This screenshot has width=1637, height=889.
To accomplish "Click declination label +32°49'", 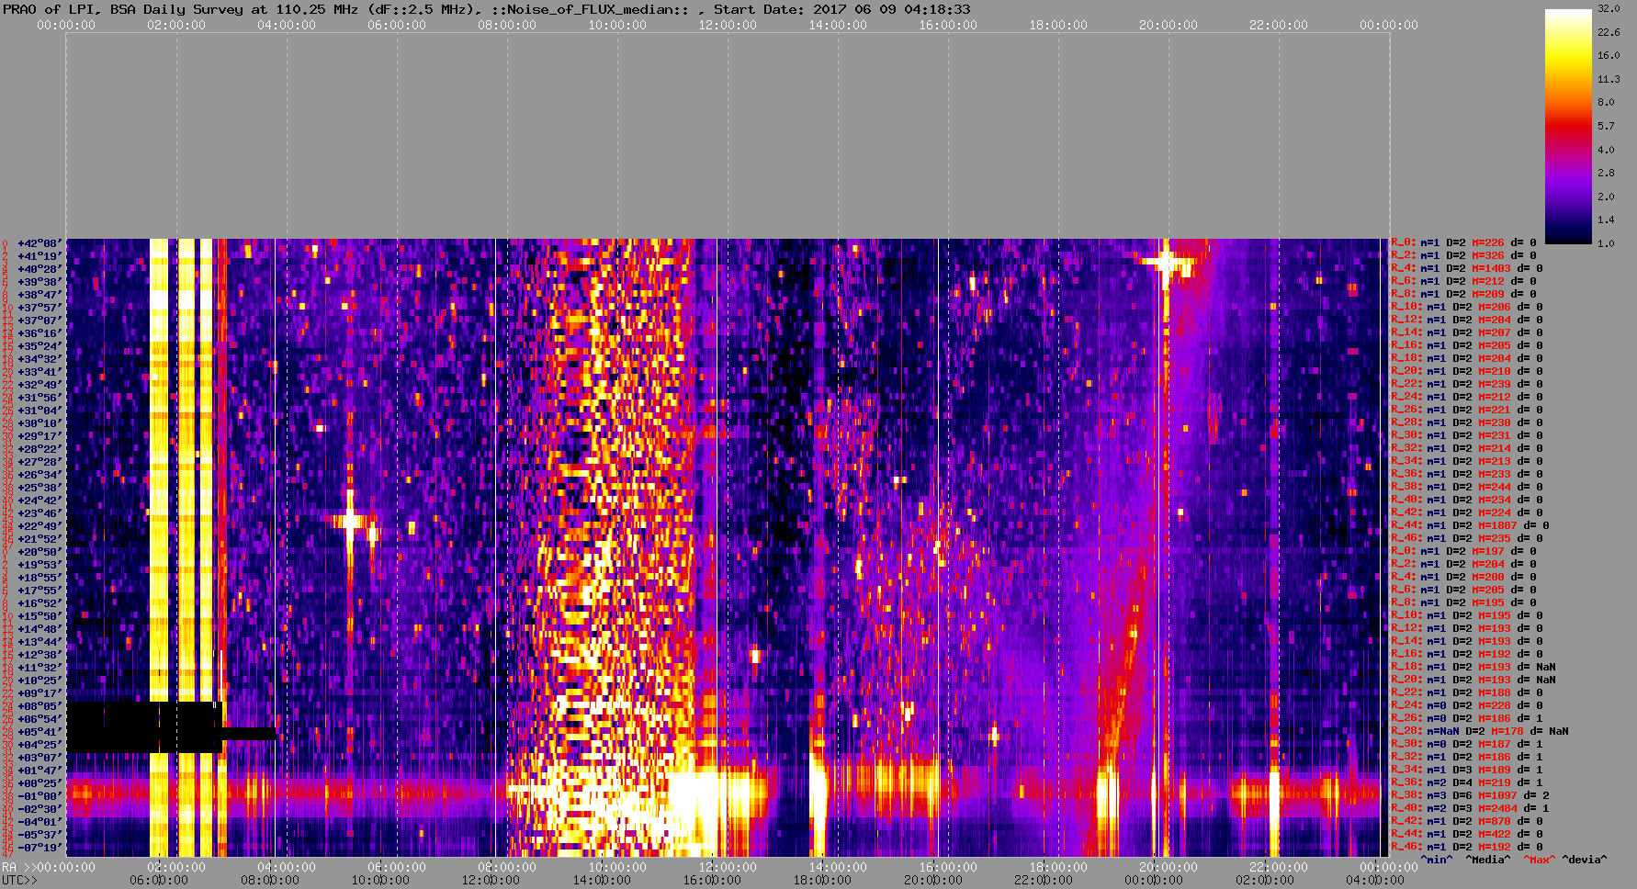I will click(x=40, y=385).
